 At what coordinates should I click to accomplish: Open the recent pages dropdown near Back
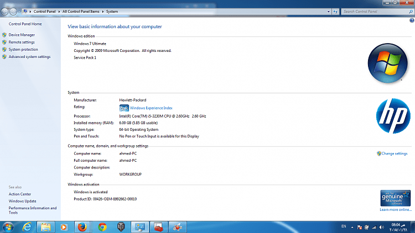pyautogui.click(x=19, y=12)
